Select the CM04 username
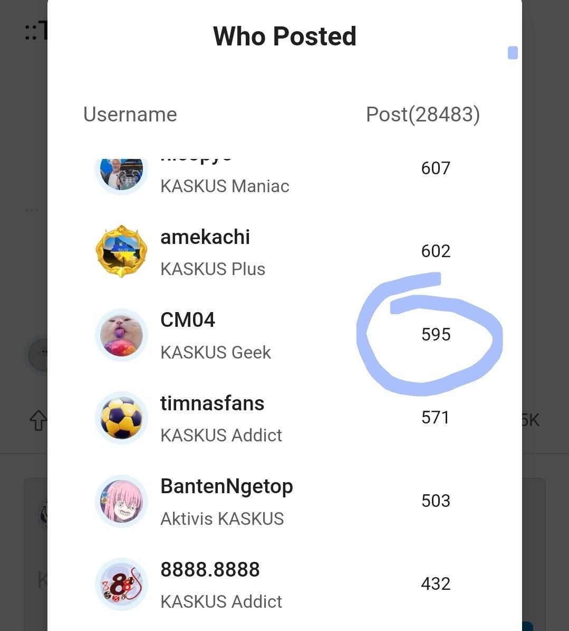The height and width of the screenshot is (631, 569). [188, 320]
